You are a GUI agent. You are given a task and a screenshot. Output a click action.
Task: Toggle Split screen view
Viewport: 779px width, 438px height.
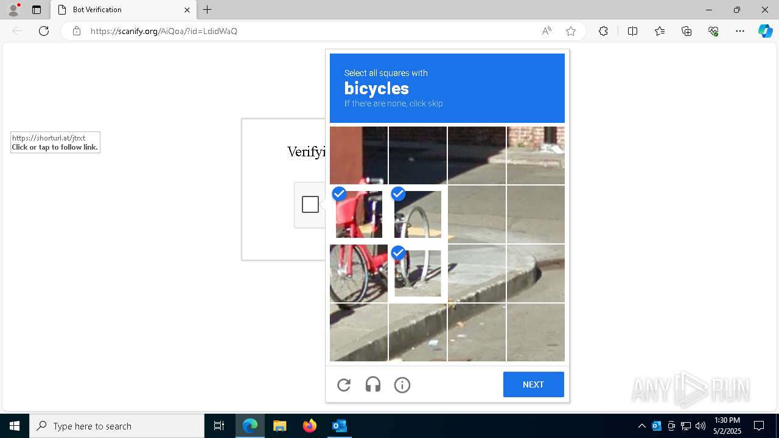632,31
